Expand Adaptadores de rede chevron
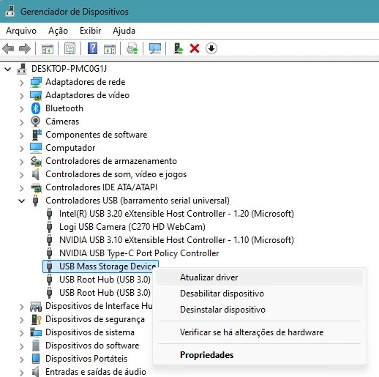The height and width of the screenshot is (377, 379). click(x=21, y=83)
